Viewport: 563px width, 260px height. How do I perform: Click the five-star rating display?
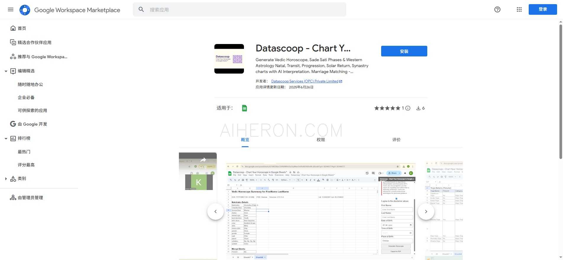387,108
